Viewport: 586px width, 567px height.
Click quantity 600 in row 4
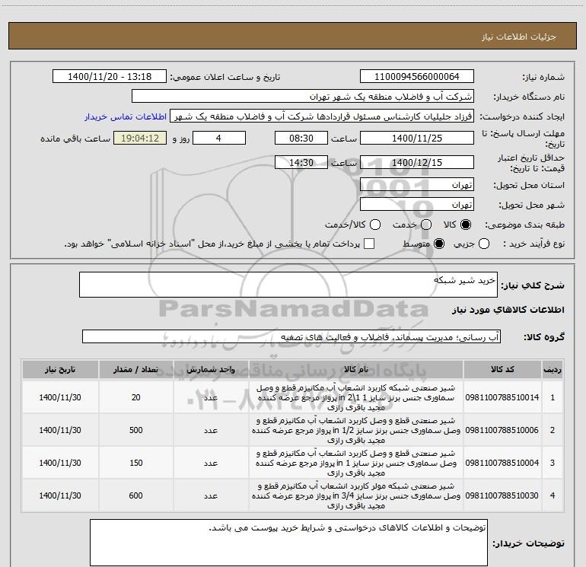point(135,495)
